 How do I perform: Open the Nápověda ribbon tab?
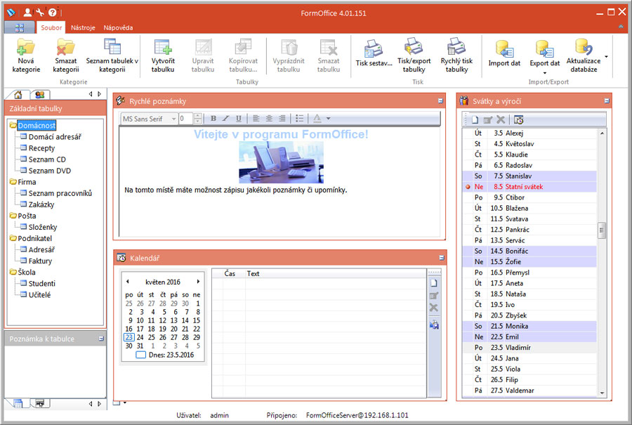tap(118, 27)
